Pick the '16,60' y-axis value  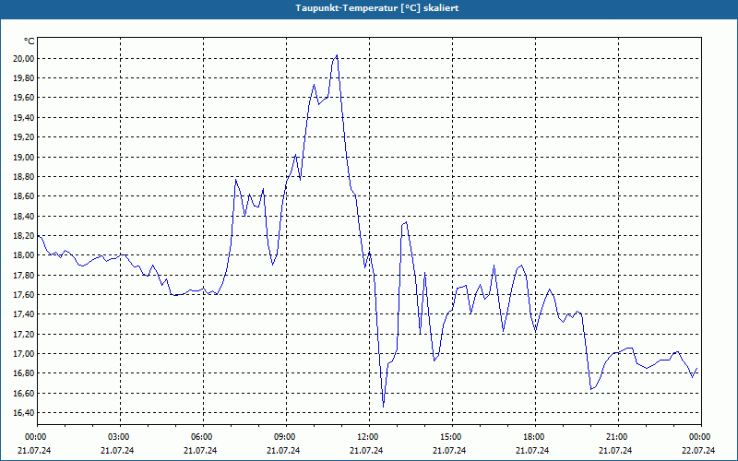pyautogui.click(x=22, y=394)
